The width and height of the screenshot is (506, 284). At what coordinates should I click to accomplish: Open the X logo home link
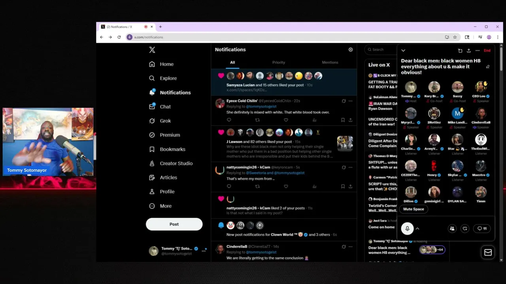pos(152,50)
